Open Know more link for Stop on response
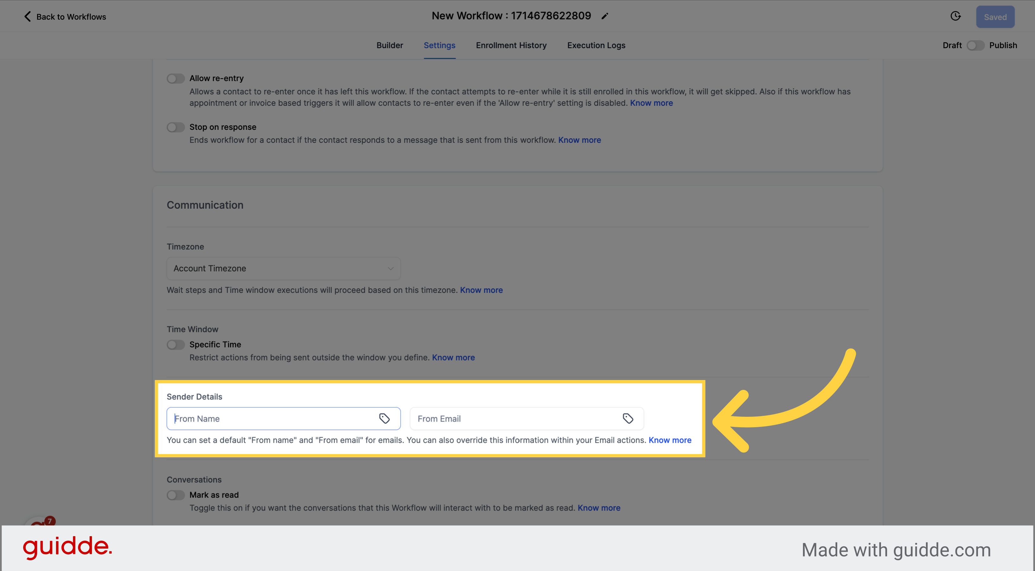 click(x=579, y=140)
